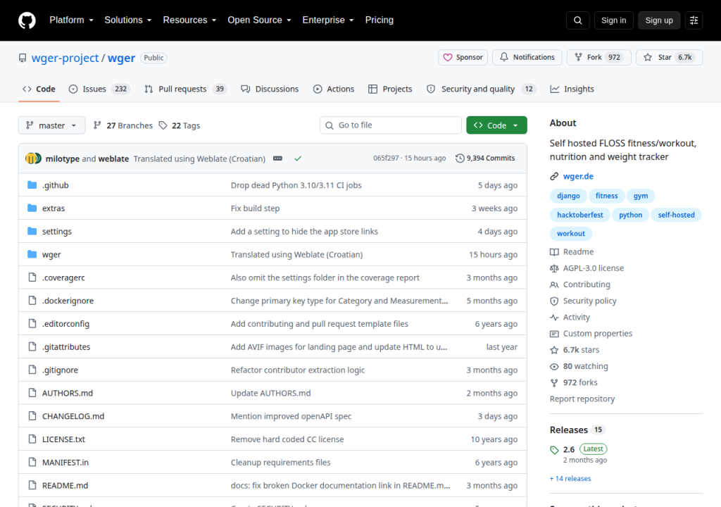
Task: Click the folder icon beside settings
Action: [32, 231]
